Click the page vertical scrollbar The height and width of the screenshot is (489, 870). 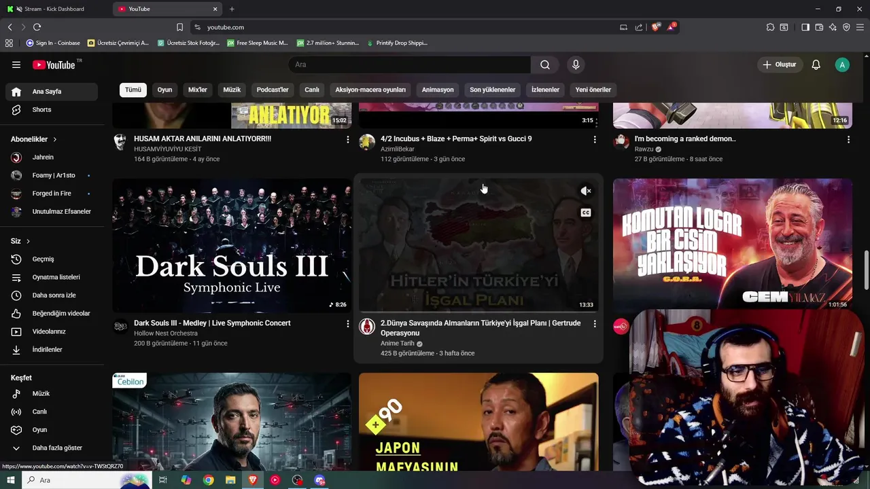pos(866,272)
